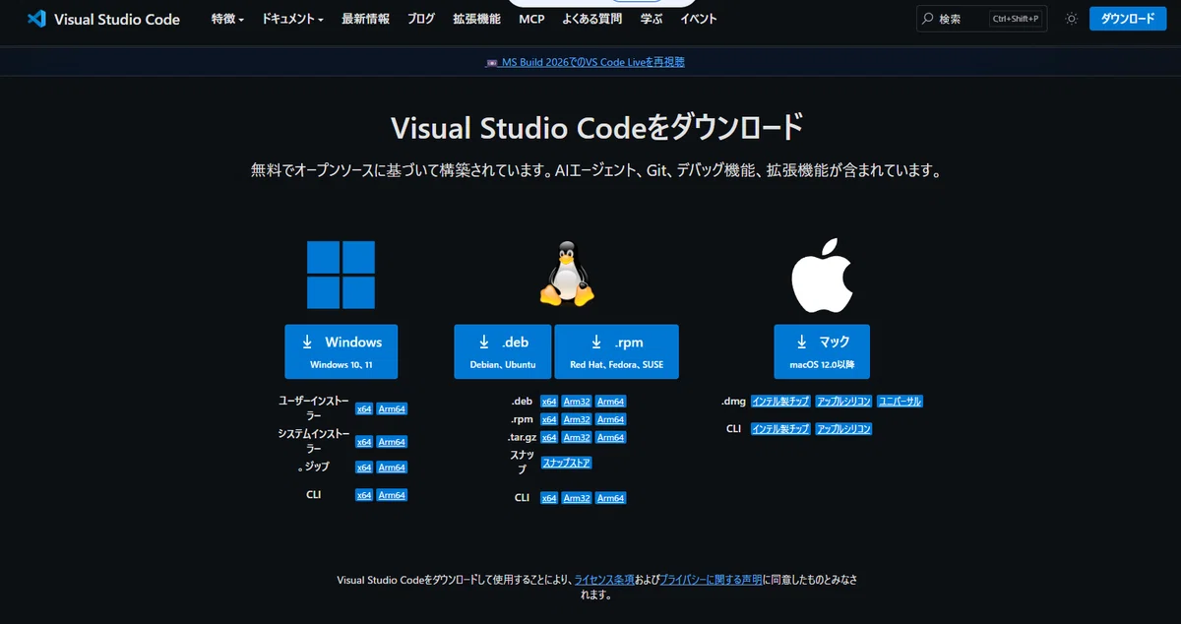Select x64 for Windows CLI
The image size is (1181, 624).
point(364,495)
